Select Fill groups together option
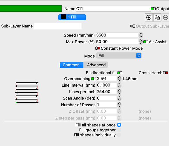169x146 pixels. [x=119, y=130]
